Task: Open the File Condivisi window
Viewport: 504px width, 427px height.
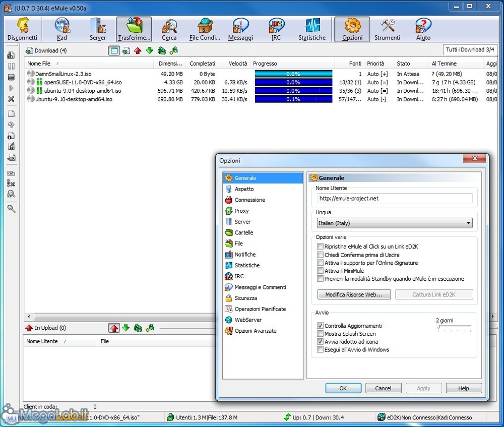Action: 205,29
